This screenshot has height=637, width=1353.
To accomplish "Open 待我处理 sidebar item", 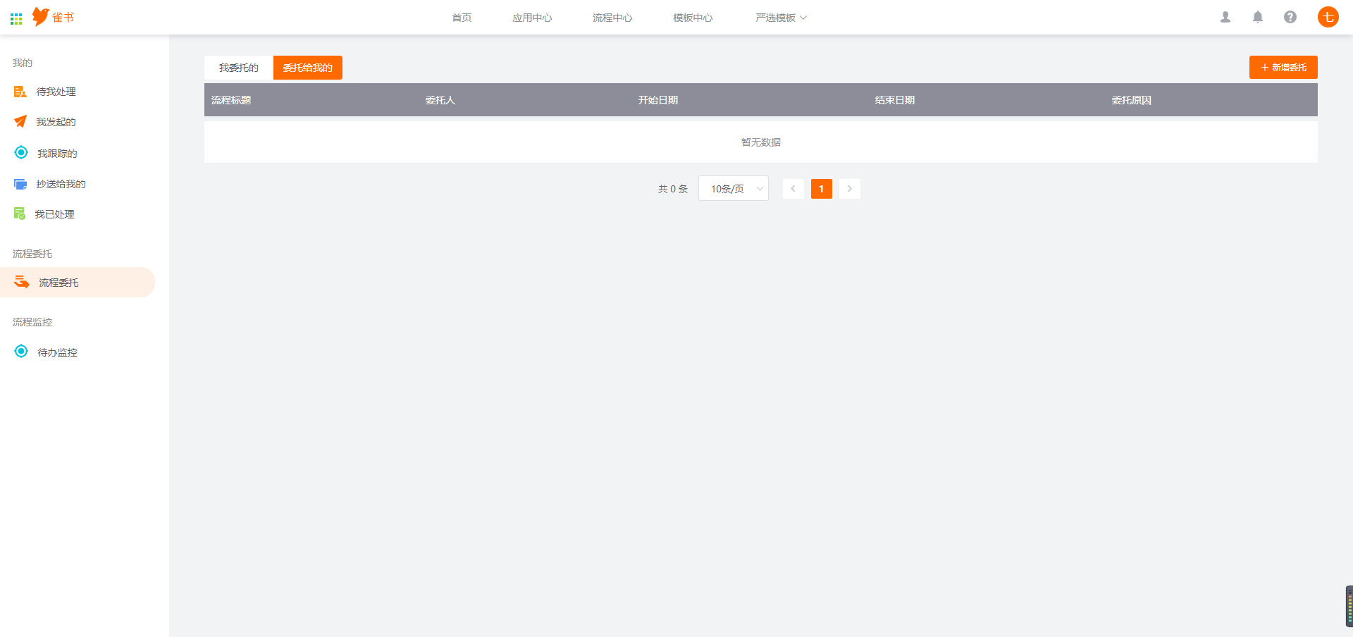I will [x=78, y=92].
